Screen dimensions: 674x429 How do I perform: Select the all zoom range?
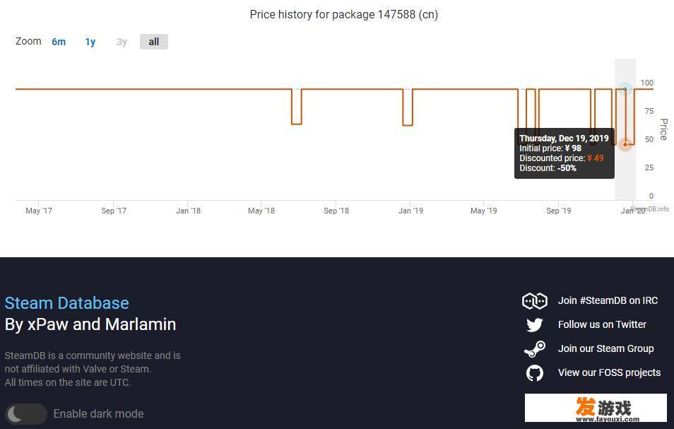(154, 42)
